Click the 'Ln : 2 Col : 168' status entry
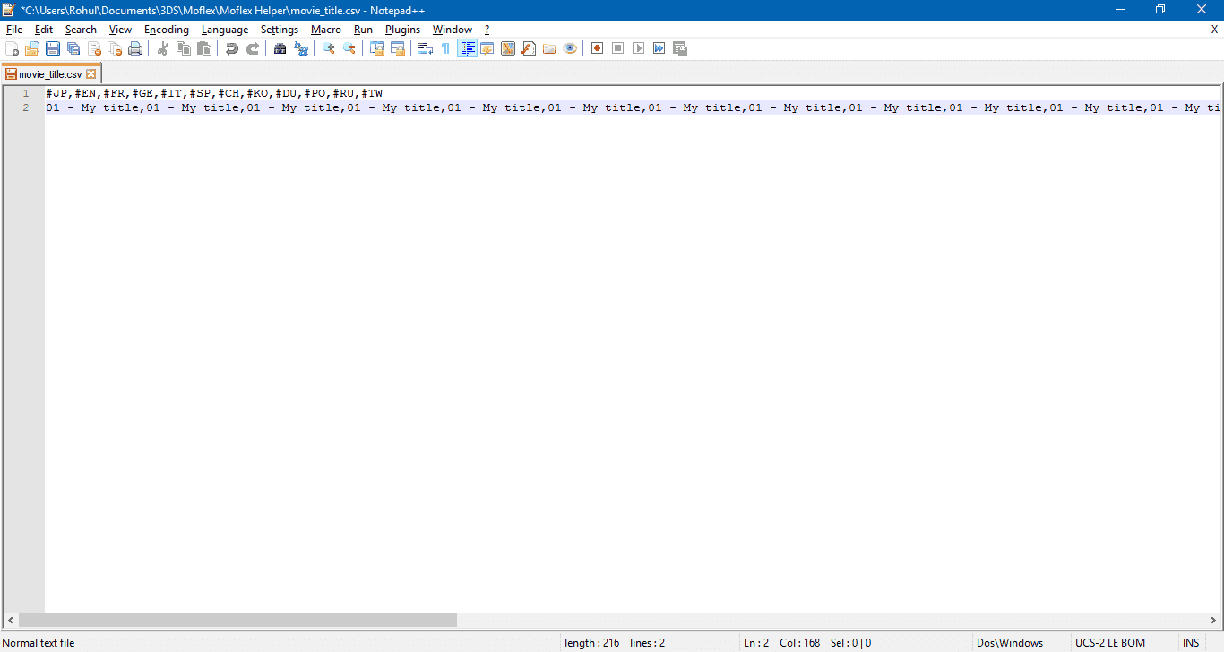Viewport: 1224px width, 652px height. coord(781,643)
